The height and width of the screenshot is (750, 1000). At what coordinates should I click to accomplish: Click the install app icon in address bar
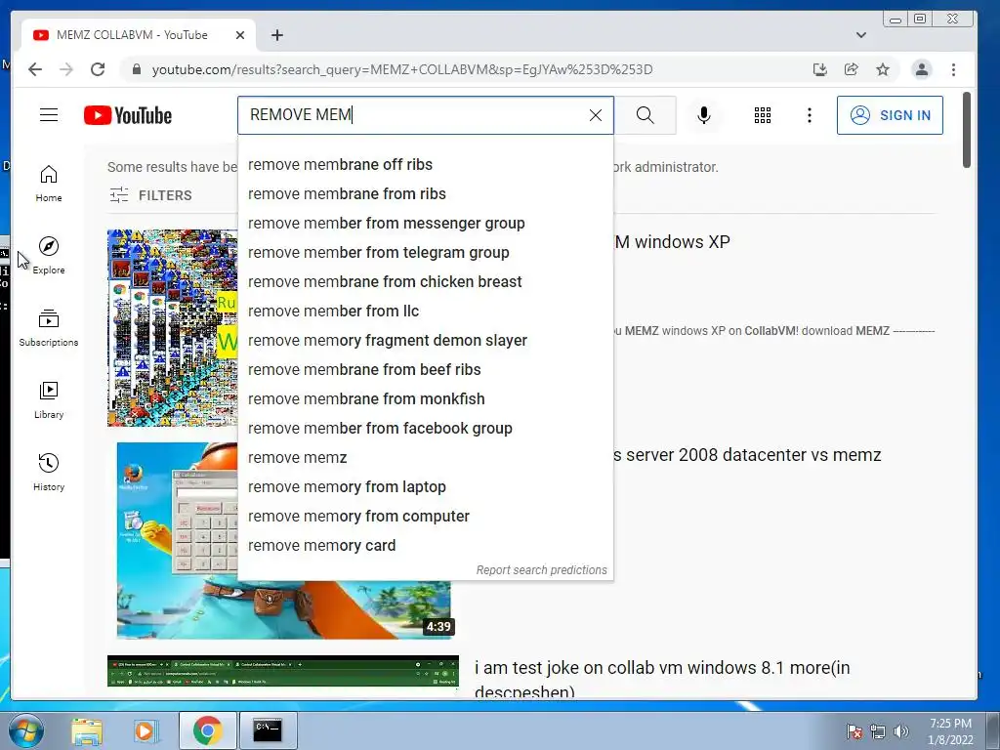coord(820,69)
